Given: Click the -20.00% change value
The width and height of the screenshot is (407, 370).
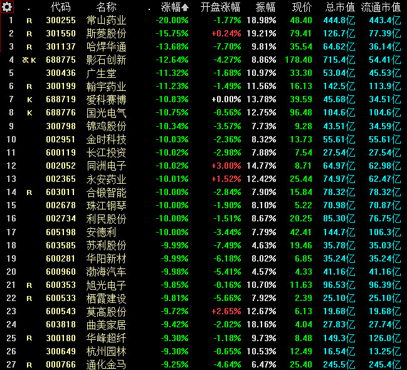Looking at the screenshot, I should click(x=172, y=20).
